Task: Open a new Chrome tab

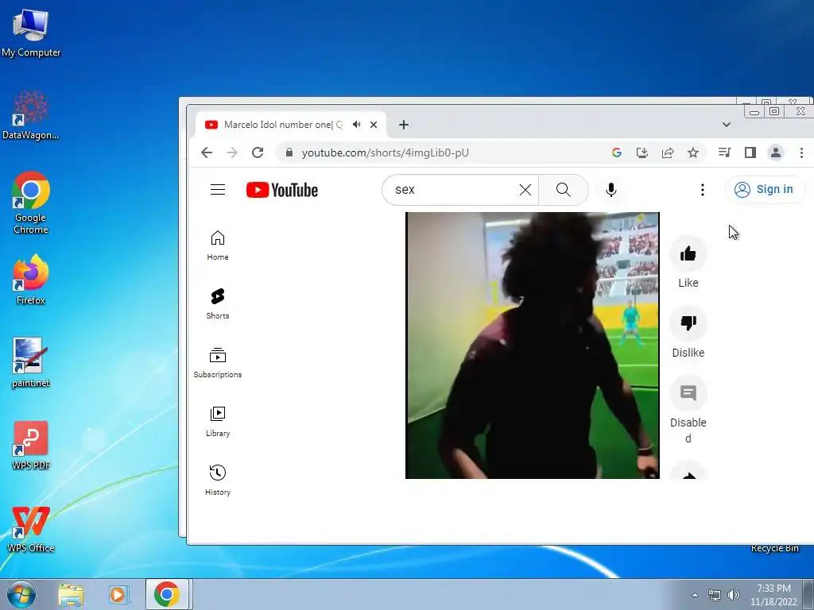Action: 403,125
